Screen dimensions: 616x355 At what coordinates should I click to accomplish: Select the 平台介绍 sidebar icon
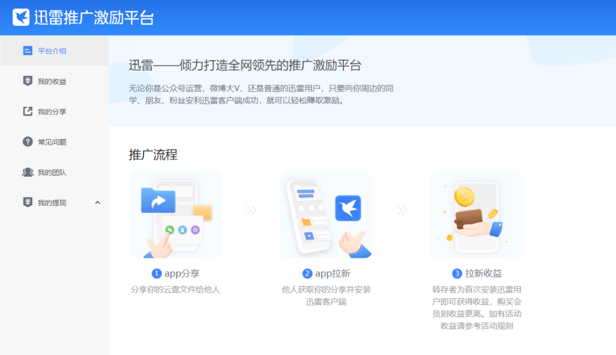point(26,51)
